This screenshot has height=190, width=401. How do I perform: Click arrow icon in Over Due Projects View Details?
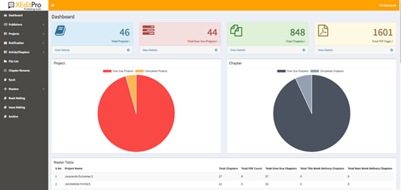[x=216, y=50]
